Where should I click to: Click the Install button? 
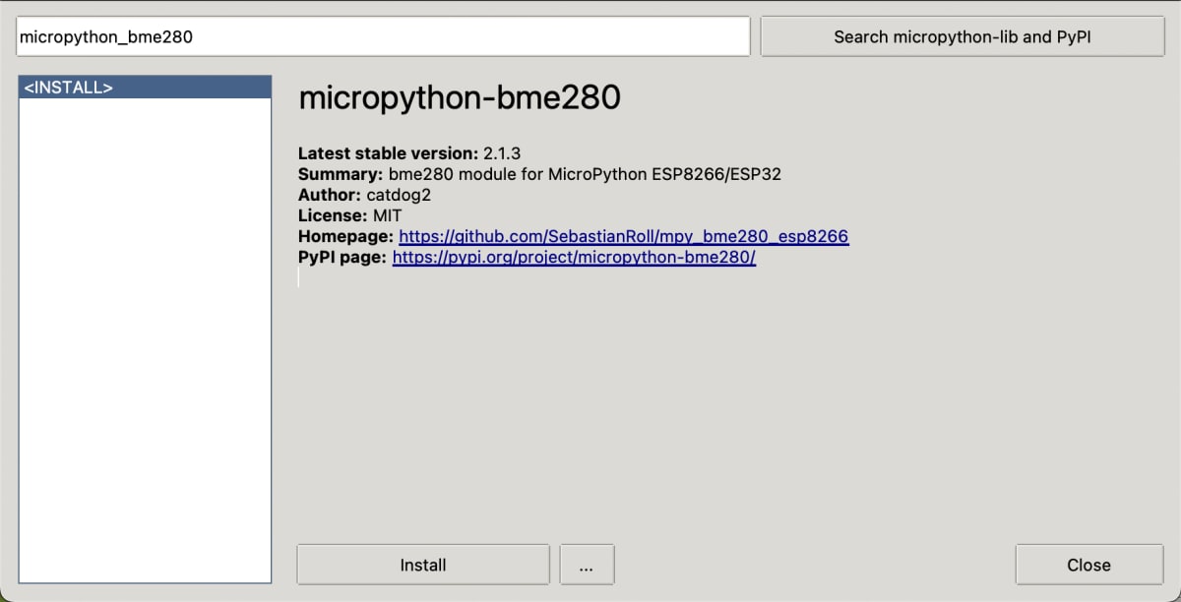[423, 565]
